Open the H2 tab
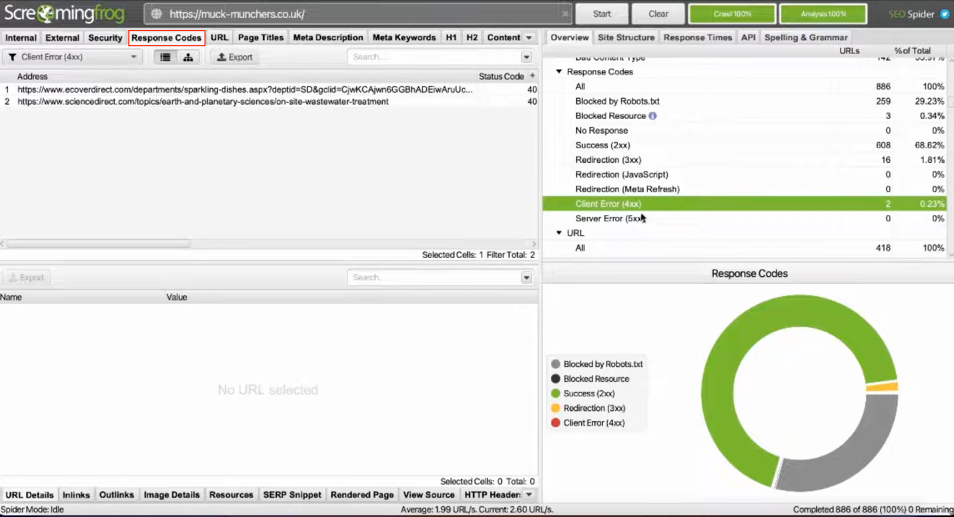 click(x=472, y=38)
